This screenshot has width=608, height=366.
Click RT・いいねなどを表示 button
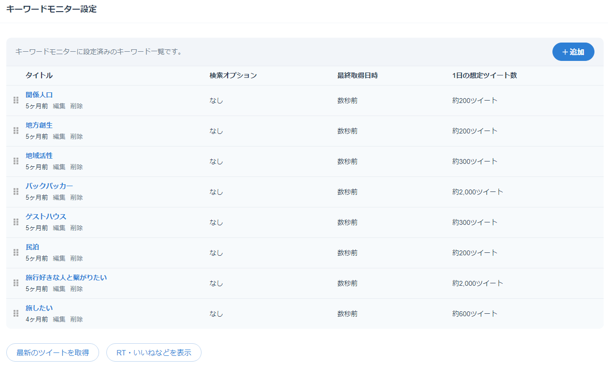(154, 352)
